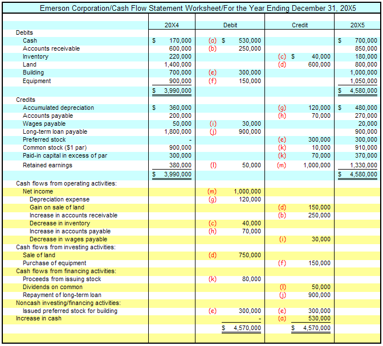Select Increase in accounts receivable label
Image resolution: width=383 pixels, height=346 pixels.
tap(74, 215)
